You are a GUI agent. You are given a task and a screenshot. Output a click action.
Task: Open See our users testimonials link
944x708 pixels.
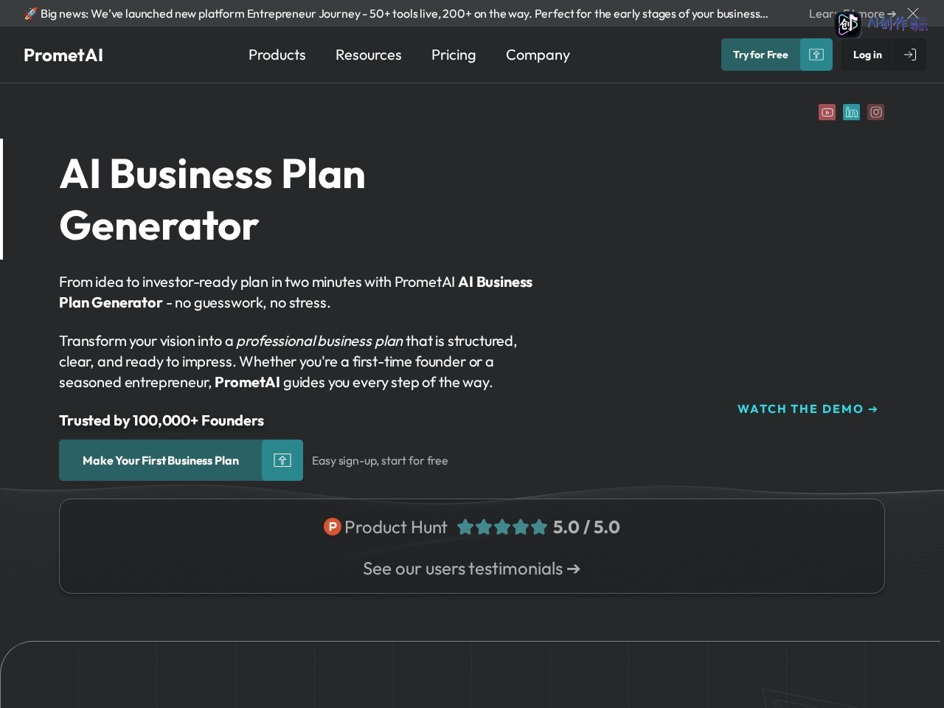click(x=472, y=569)
